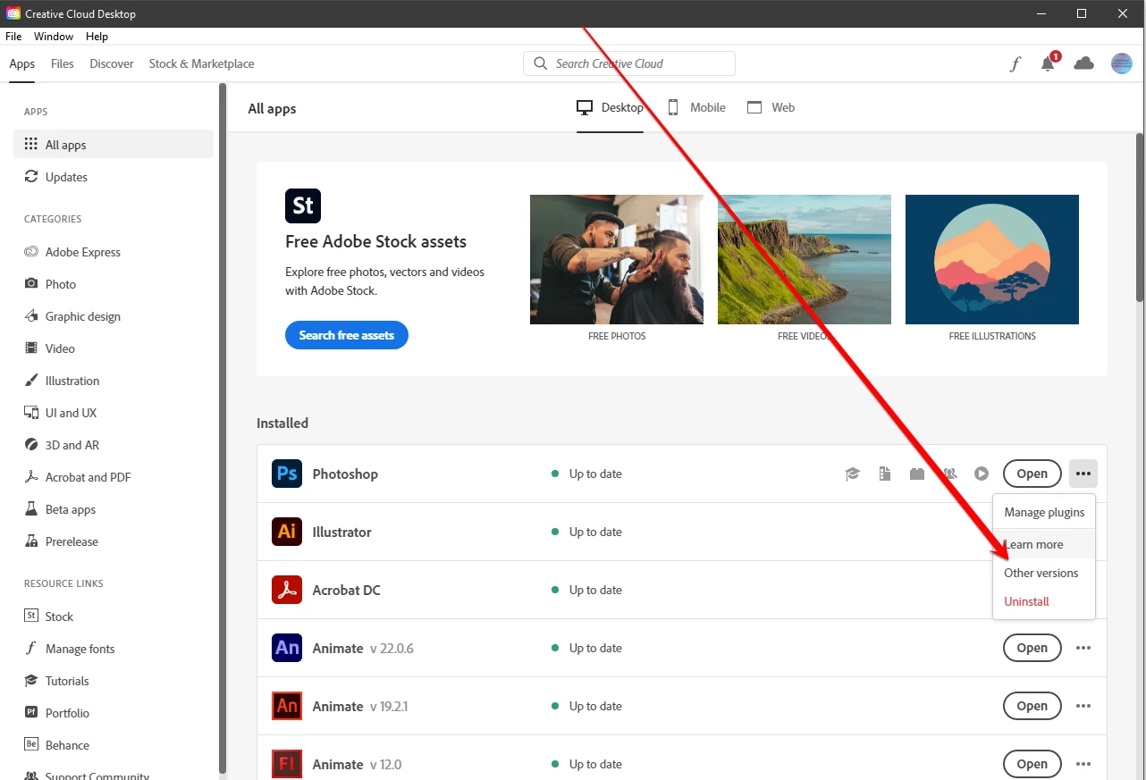Image resolution: width=1146 pixels, height=780 pixels.
Task: Open more options for Animate v 19.2.1
Action: coord(1083,706)
